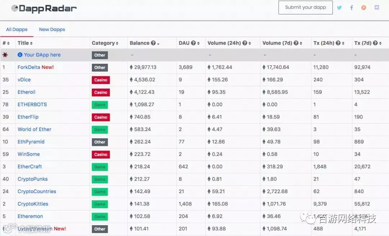Viewport: 389px width, 236px height.
Task: Sort table by Title column
Action: coord(25,43)
